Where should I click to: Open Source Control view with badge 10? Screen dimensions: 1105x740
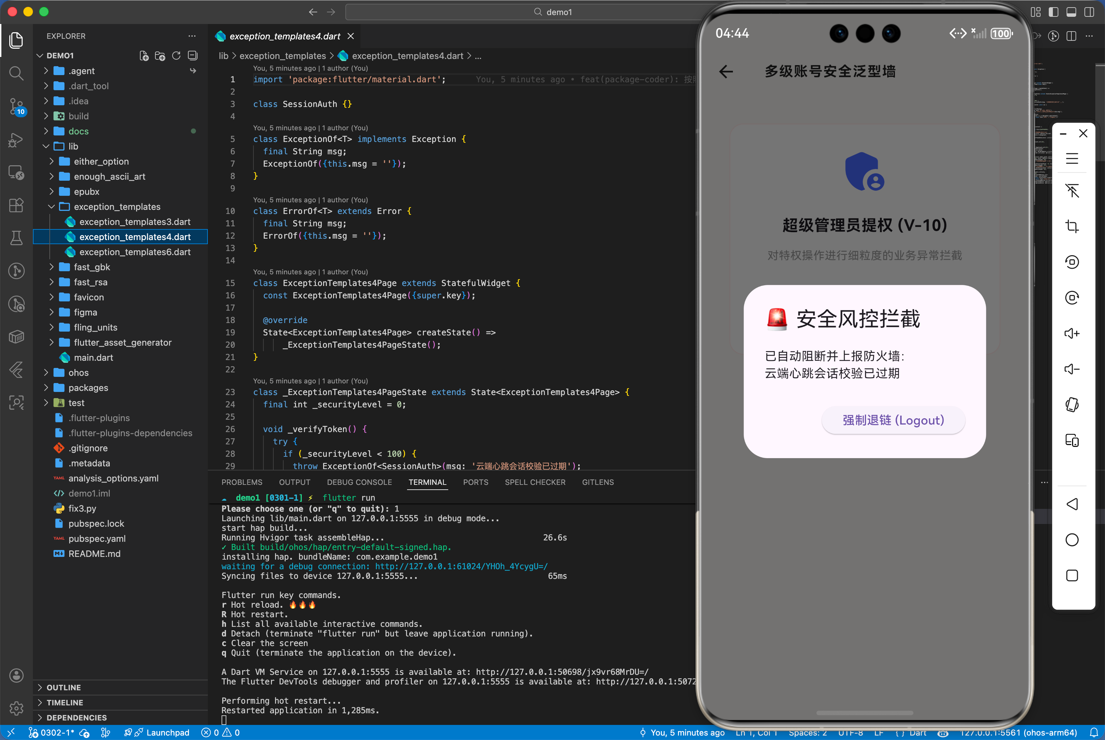point(16,106)
